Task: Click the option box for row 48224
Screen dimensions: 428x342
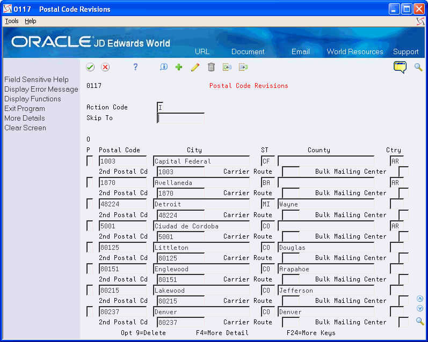Action: point(90,204)
